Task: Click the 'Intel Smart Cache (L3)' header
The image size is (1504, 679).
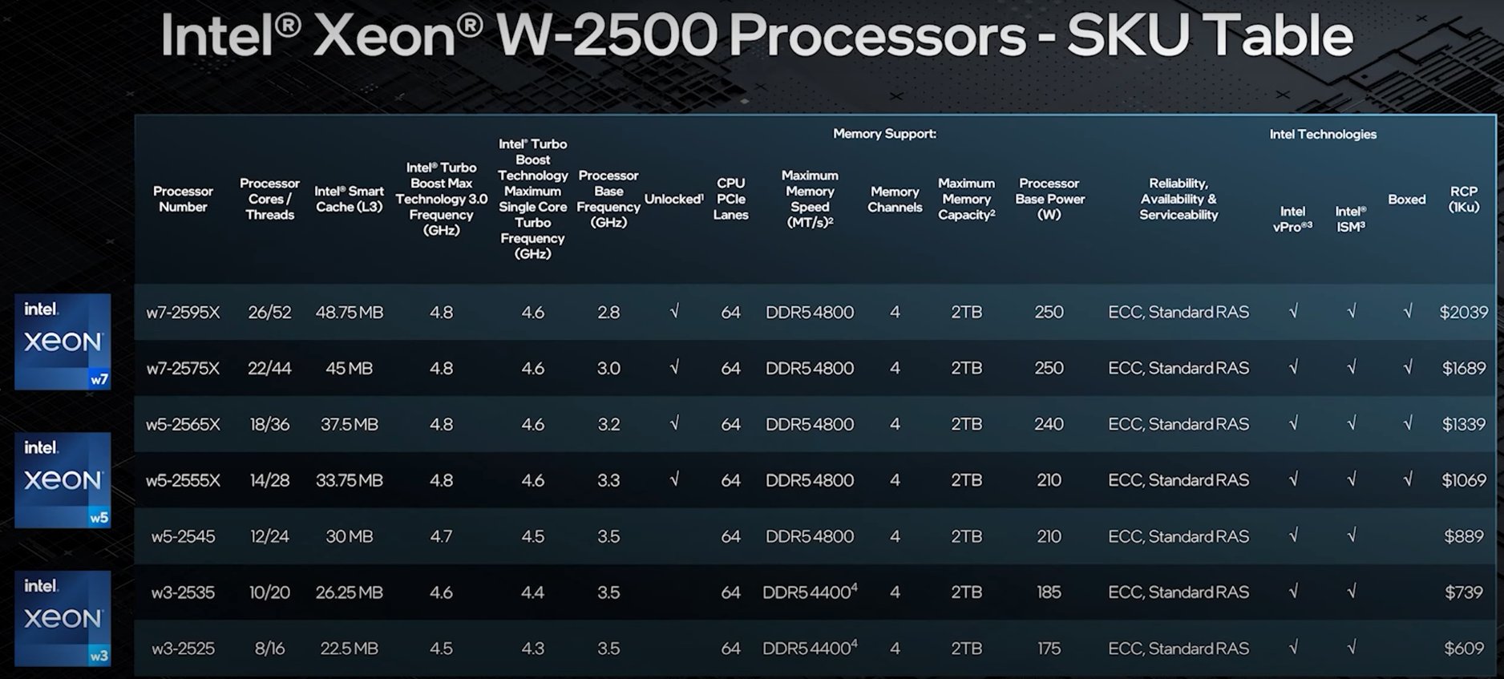Action: pos(349,199)
